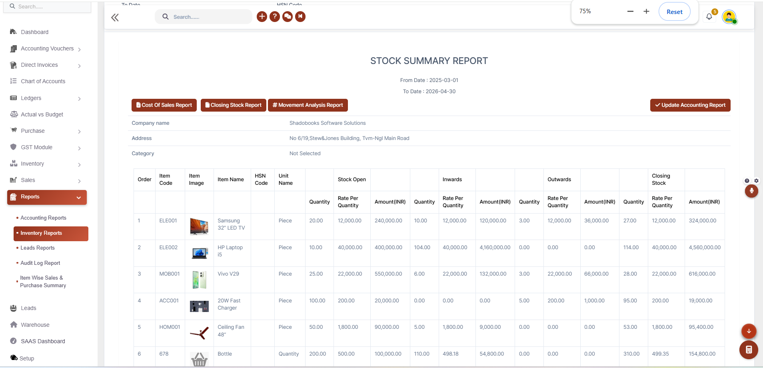Open the notifications bell
Screen dimensions: 763x368
pyautogui.click(x=709, y=17)
